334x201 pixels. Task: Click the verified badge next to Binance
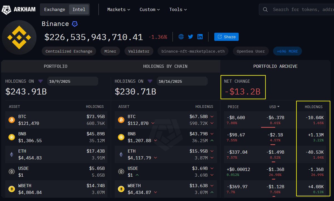click(75, 24)
